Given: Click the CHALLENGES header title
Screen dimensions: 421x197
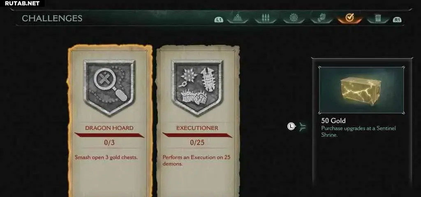Looking at the screenshot, I should [52, 18].
